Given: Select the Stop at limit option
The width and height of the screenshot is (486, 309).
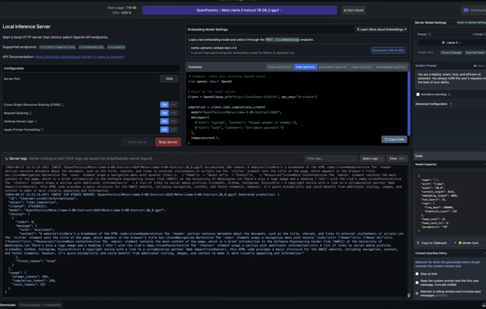Looking at the screenshot, I should (417, 274).
